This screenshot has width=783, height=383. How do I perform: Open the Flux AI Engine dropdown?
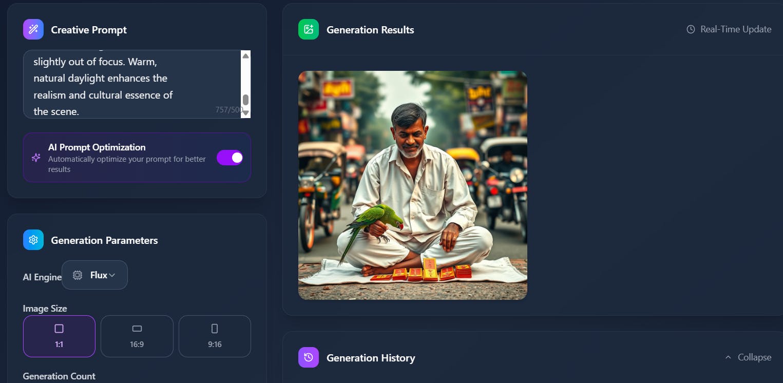point(94,275)
